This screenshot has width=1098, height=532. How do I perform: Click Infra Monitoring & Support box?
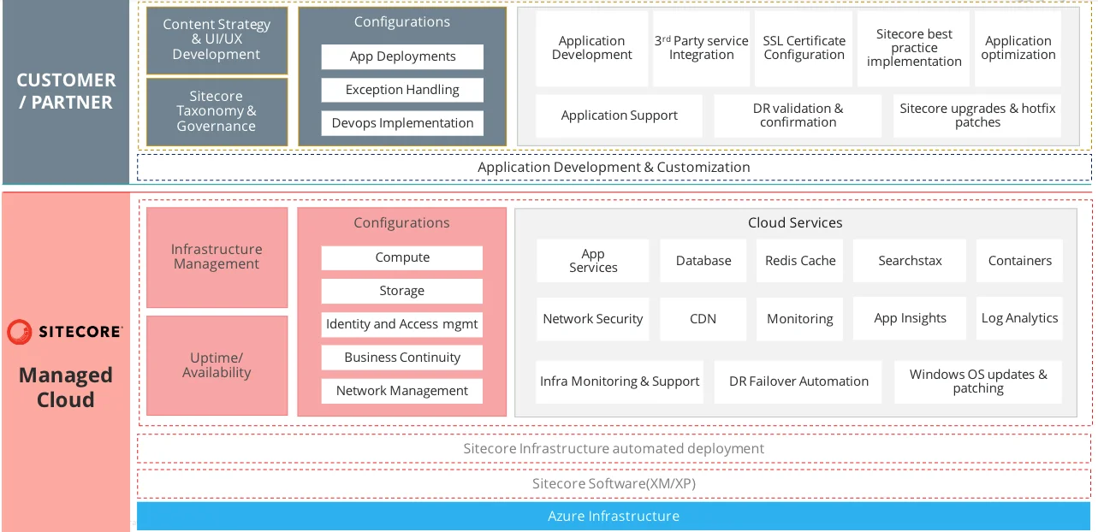click(620, 381)
